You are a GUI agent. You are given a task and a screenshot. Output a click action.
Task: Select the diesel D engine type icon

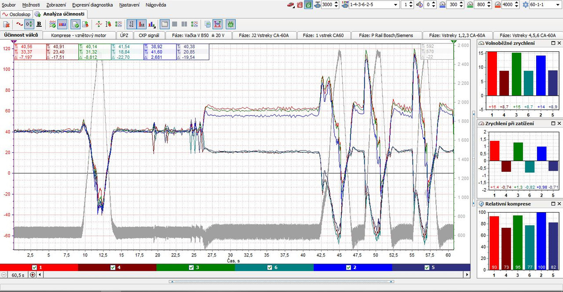coord(309,5)
